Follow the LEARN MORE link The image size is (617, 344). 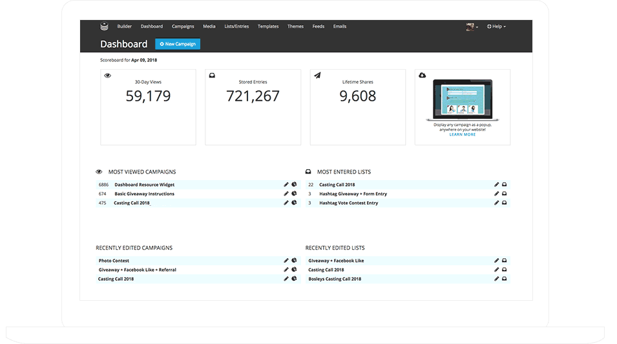coord(462,134)
